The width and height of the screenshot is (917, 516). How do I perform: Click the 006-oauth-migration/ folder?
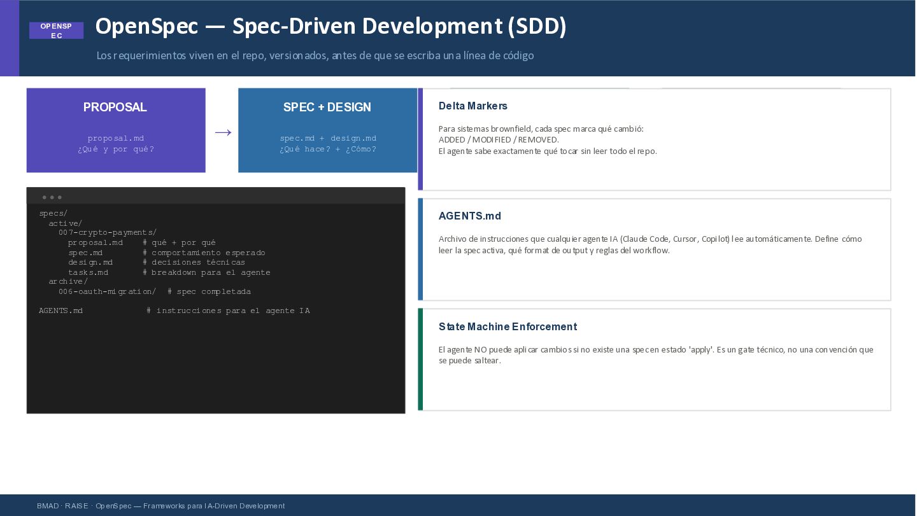click(108, 291)
